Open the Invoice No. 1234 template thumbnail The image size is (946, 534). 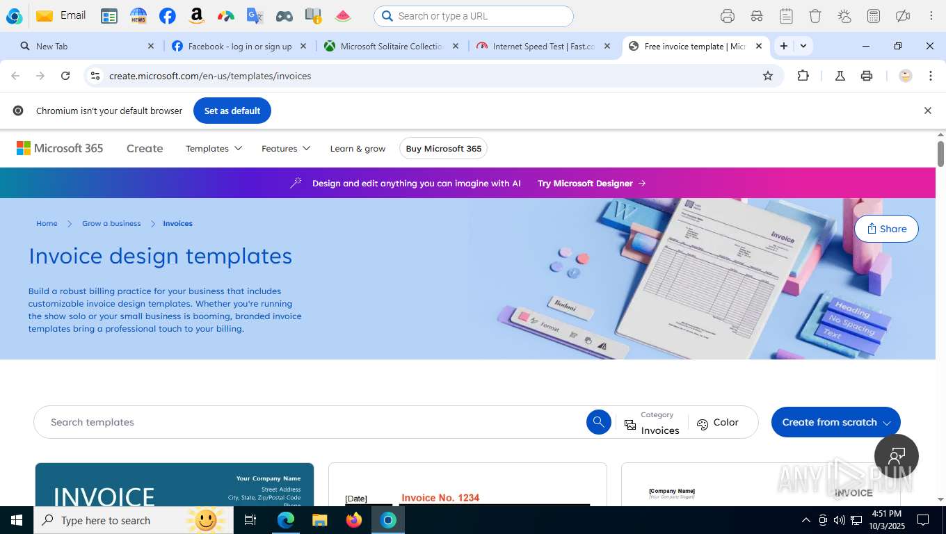tap(467, 485)
